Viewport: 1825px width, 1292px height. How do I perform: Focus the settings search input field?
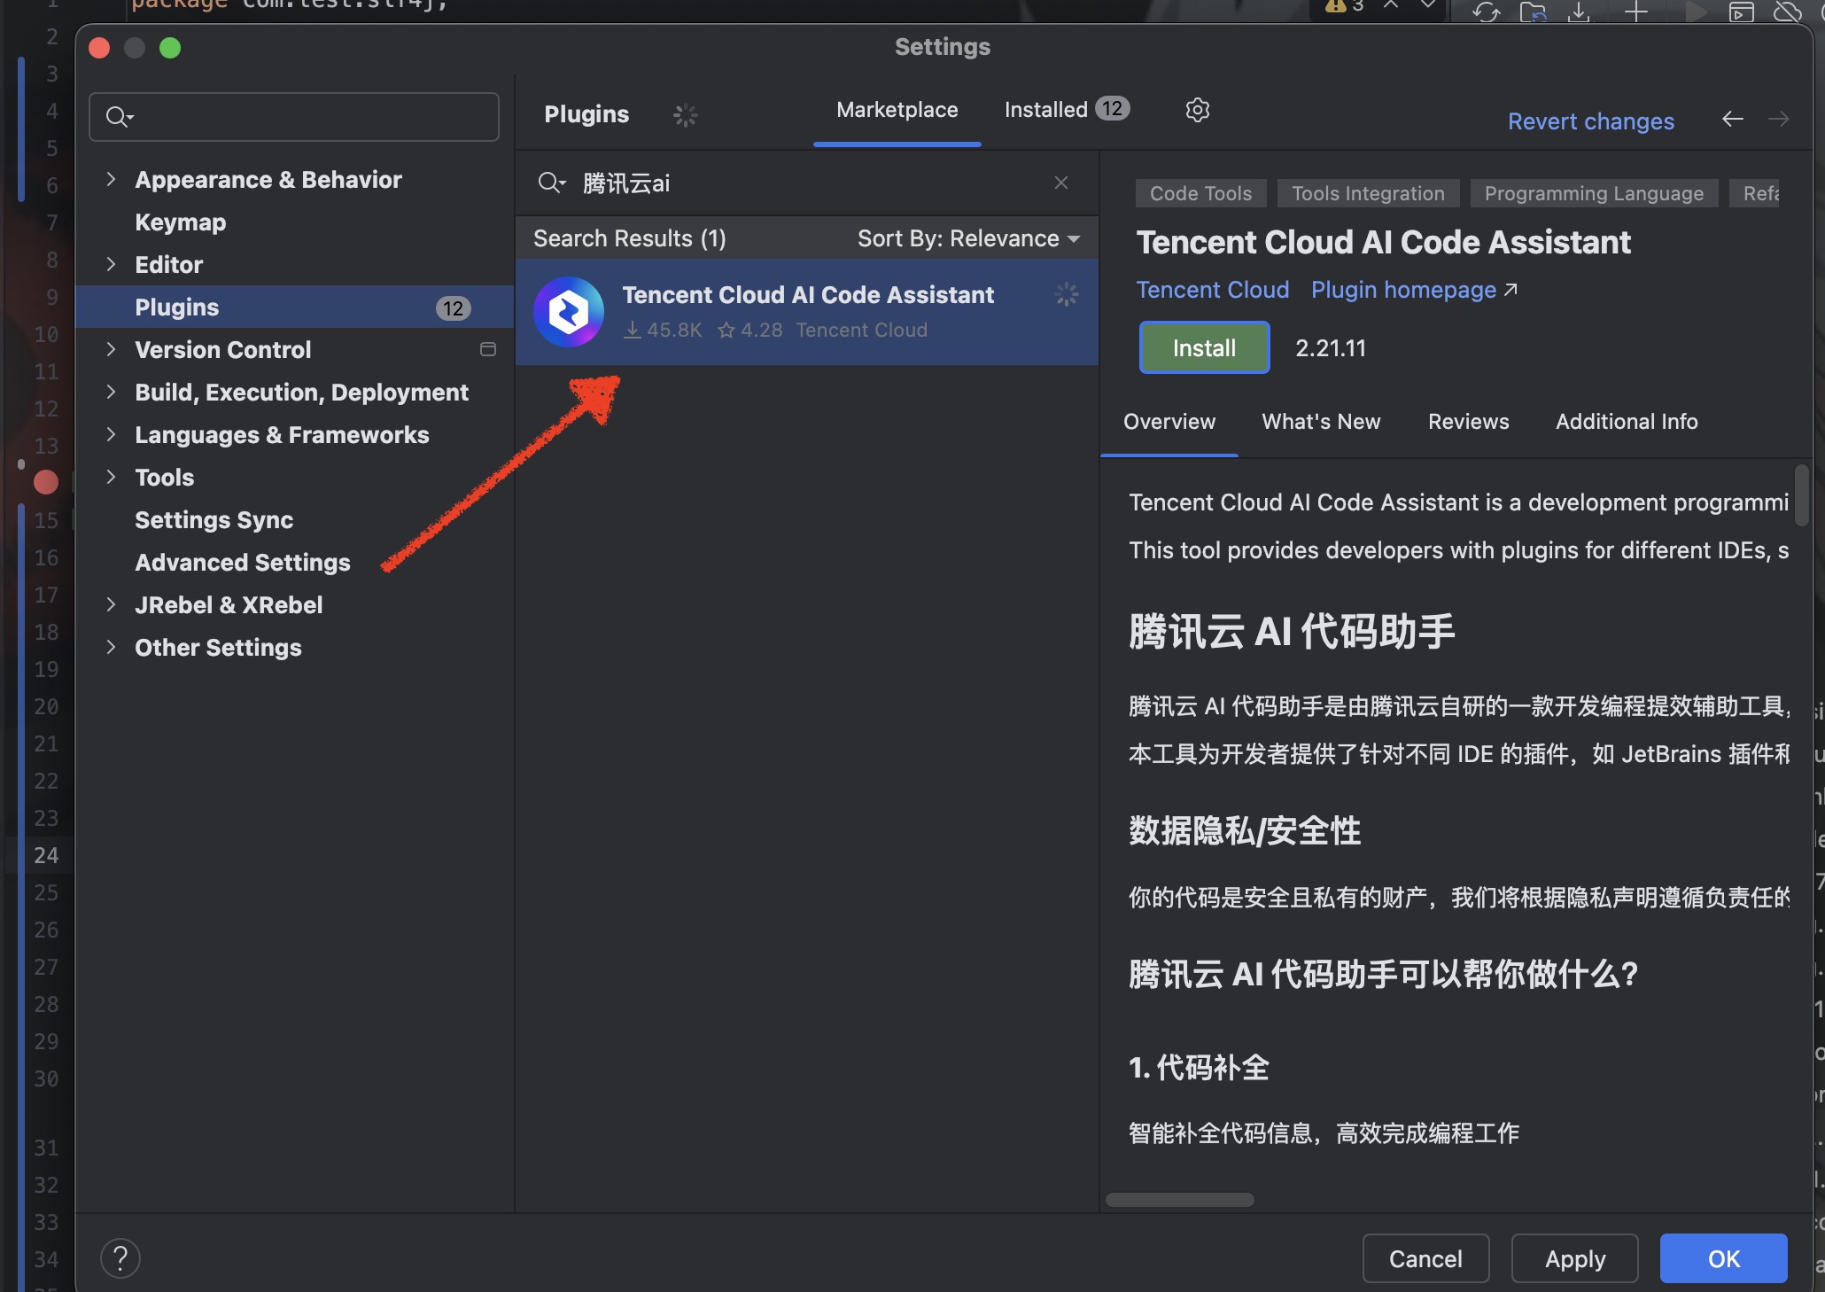(294, 116)
